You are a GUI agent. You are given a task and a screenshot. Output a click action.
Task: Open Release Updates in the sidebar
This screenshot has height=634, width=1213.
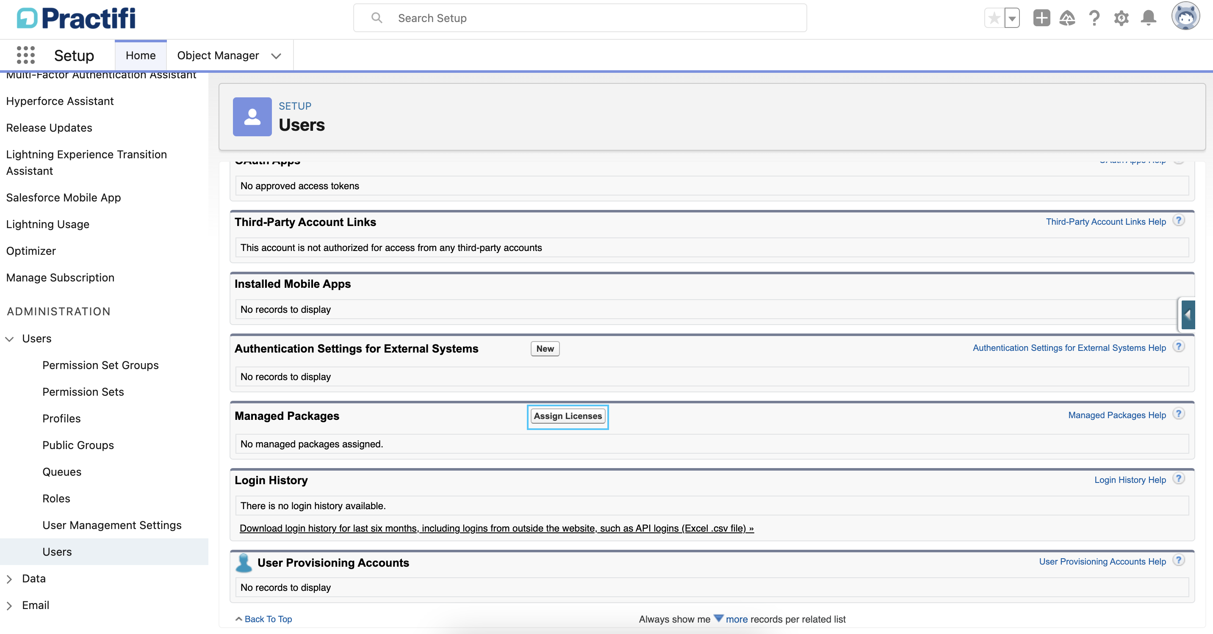49,128
